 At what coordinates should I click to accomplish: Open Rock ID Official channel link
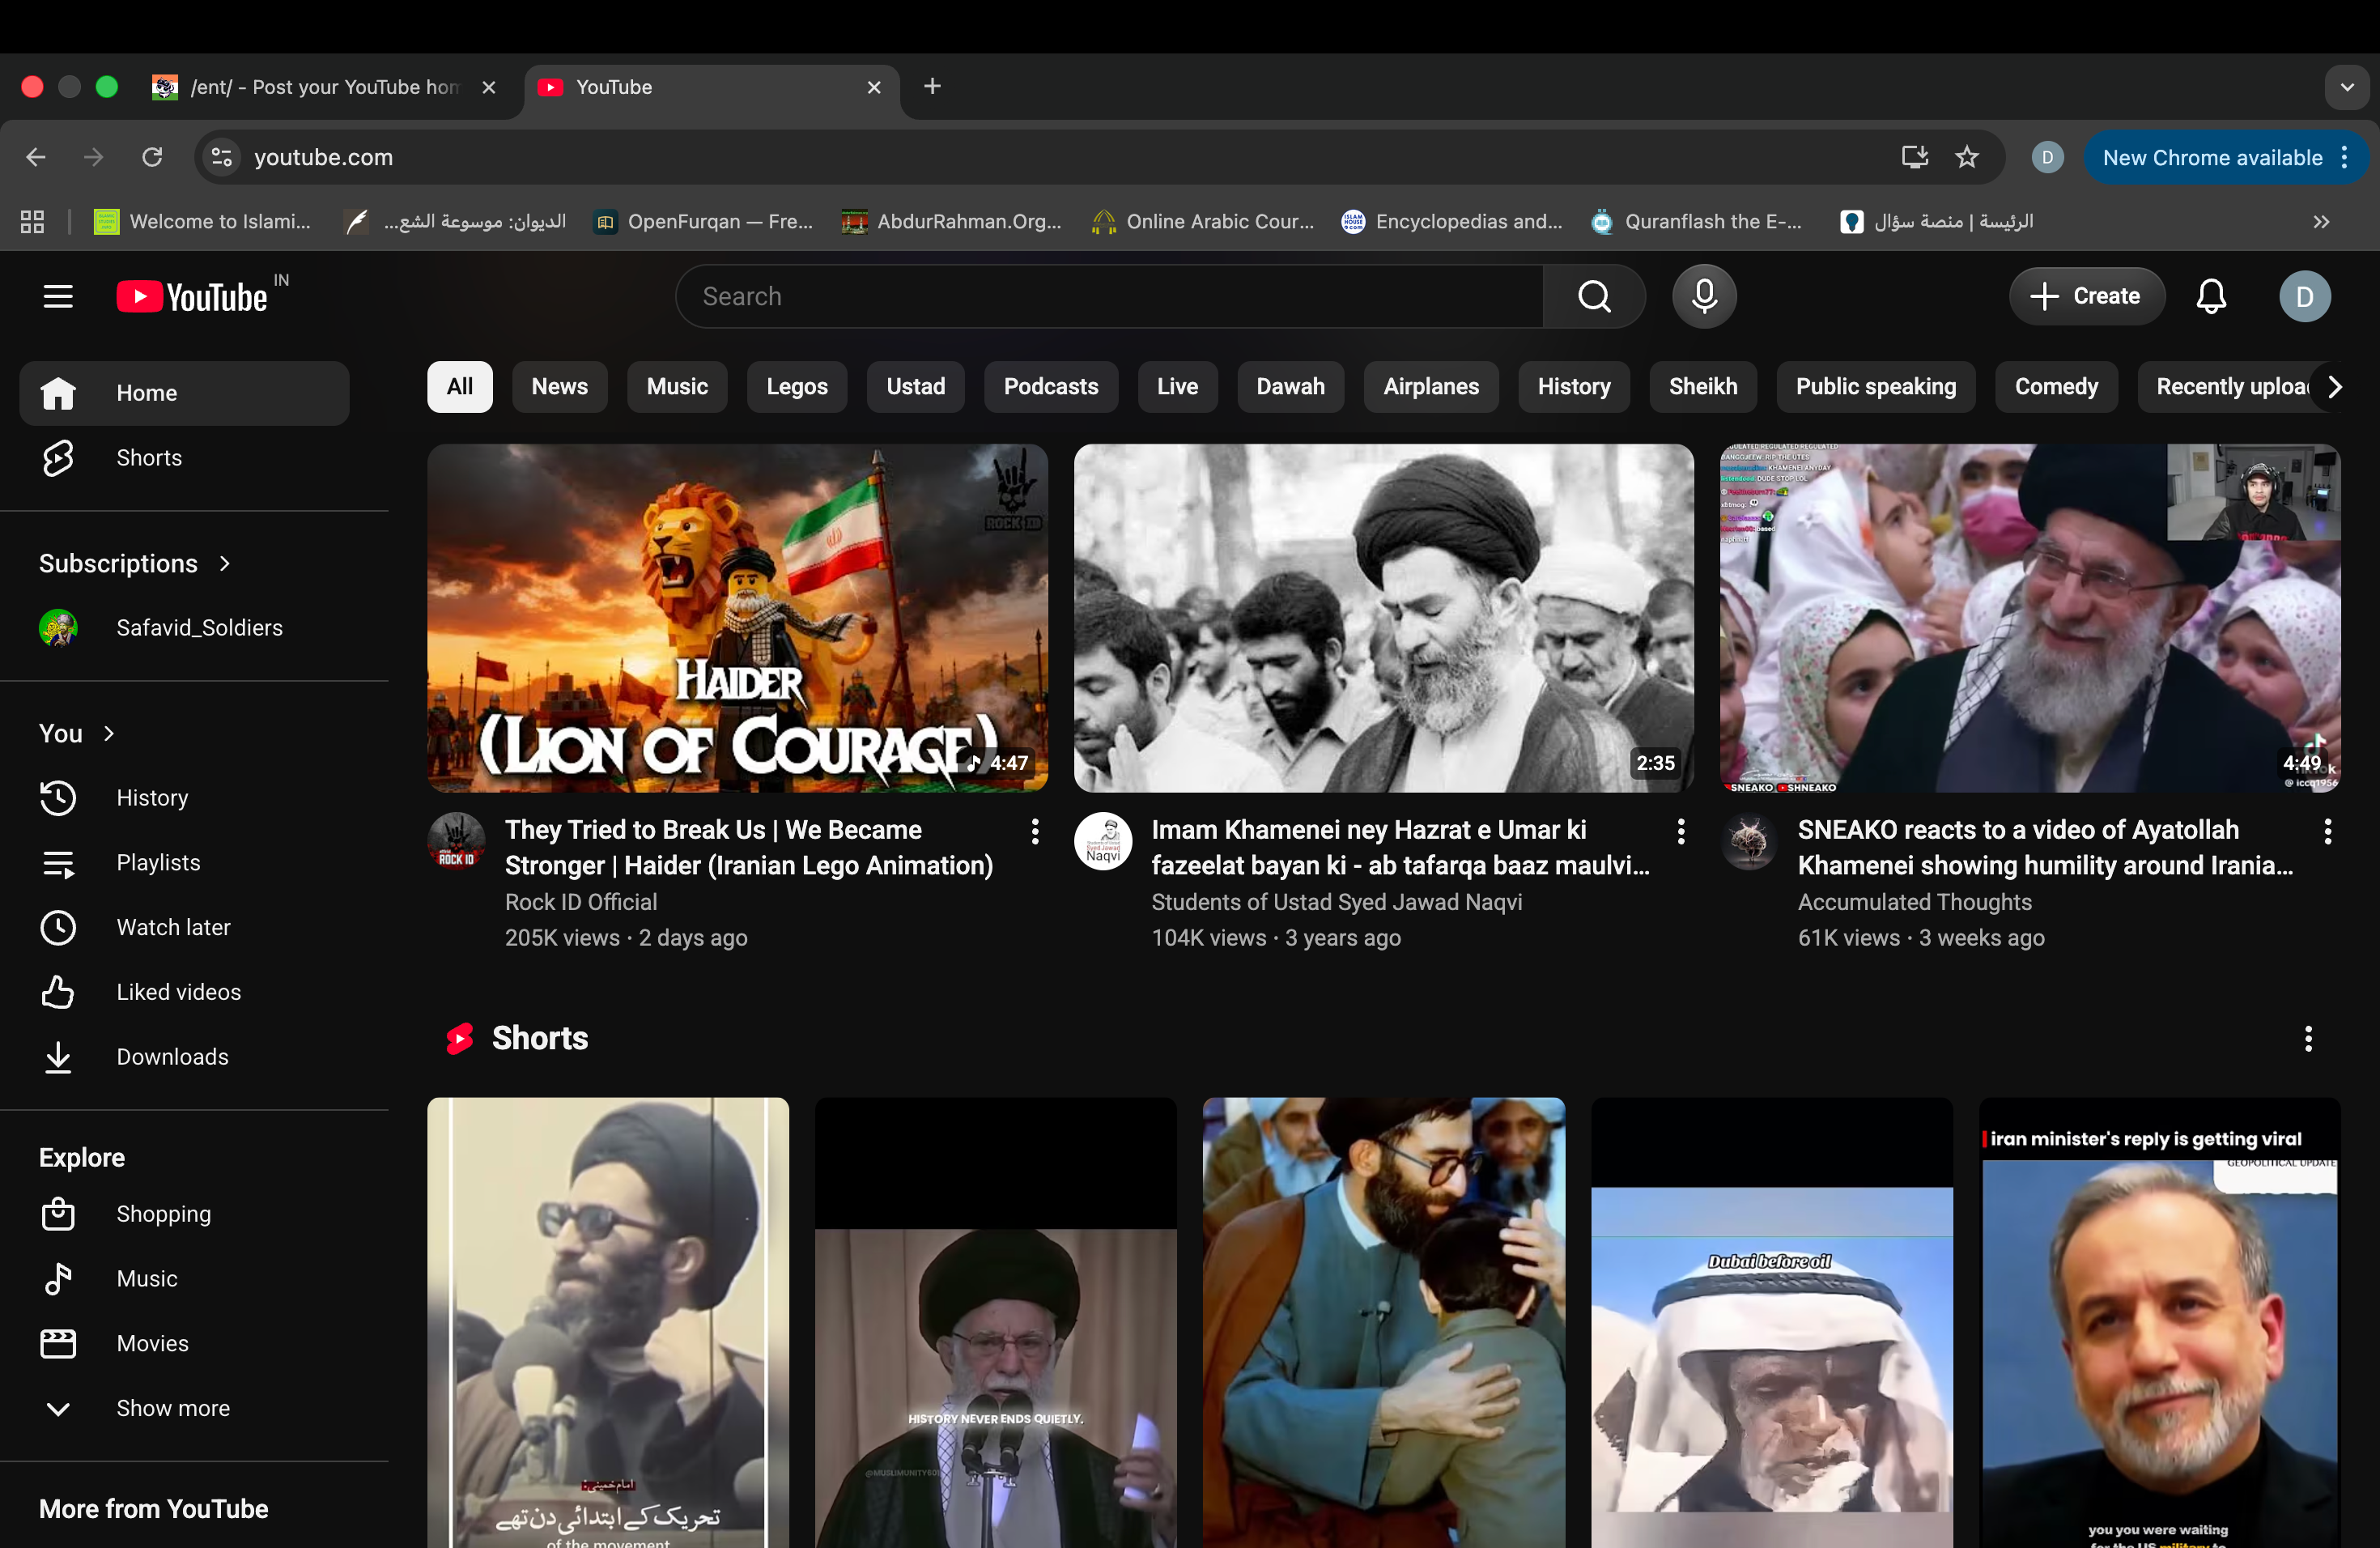click(580, 902)
